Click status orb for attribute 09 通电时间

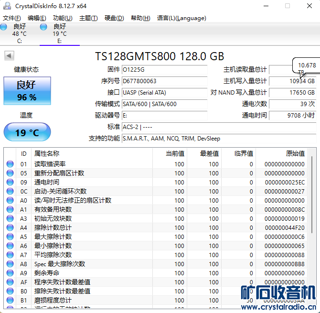pos(10,182)
